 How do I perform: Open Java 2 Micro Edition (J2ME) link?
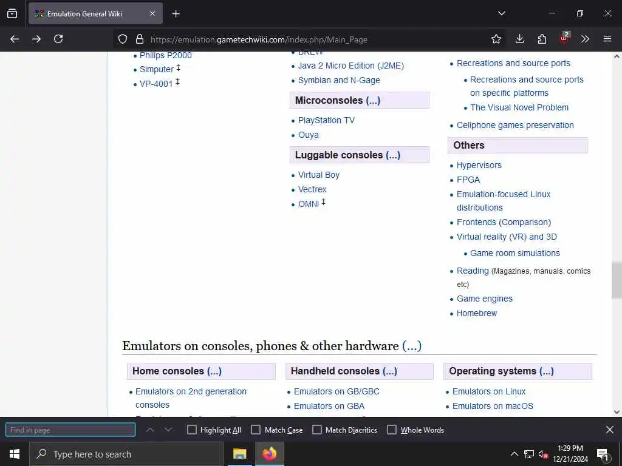point(351,66)
